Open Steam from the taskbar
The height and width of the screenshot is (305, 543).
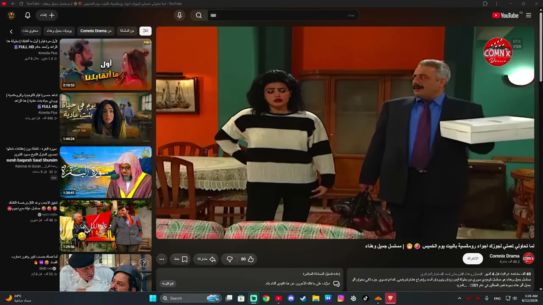[303, 298]
